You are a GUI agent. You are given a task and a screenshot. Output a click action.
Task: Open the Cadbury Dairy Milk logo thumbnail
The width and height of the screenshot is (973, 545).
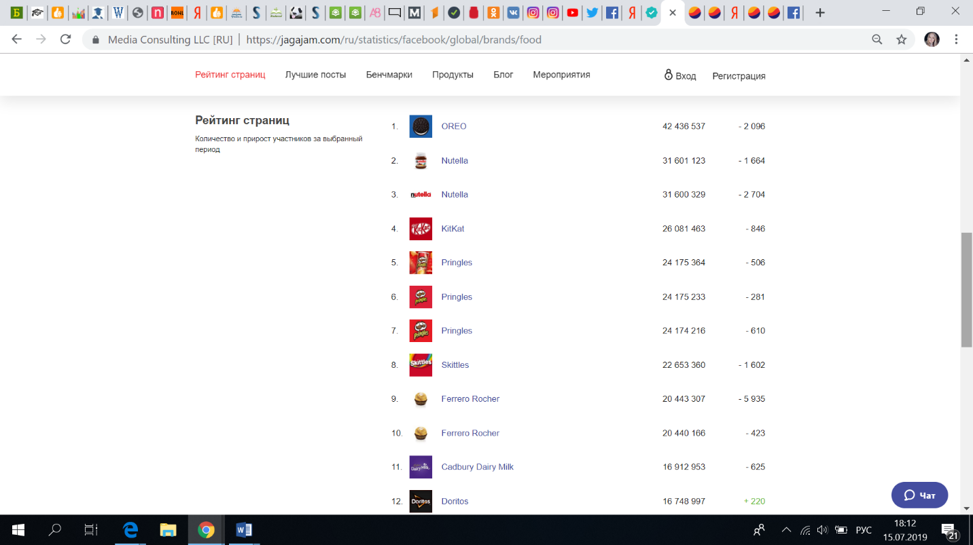[421, 467]
